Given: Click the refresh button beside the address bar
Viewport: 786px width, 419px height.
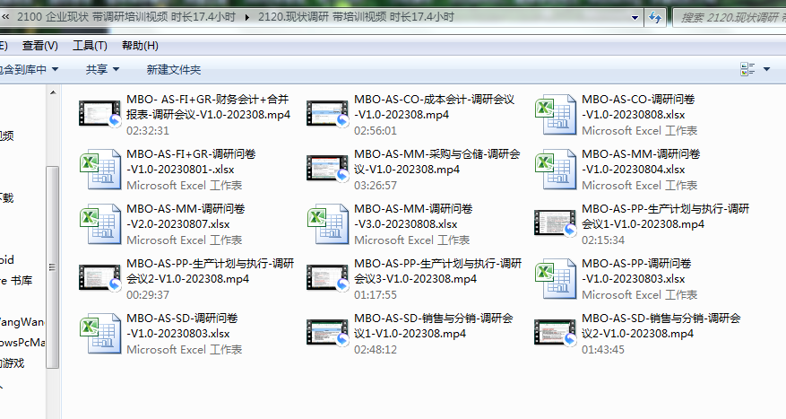Looking at the screenshot, I should (653, 17).
